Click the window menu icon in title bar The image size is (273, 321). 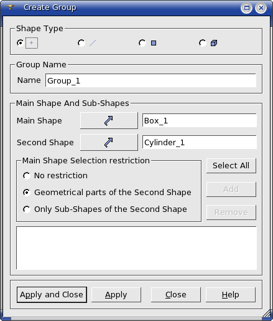pos(10,7)
